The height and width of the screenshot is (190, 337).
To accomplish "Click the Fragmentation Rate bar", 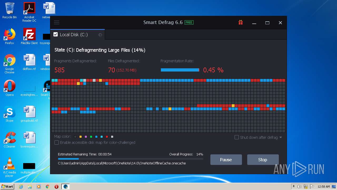I will 180,70.
